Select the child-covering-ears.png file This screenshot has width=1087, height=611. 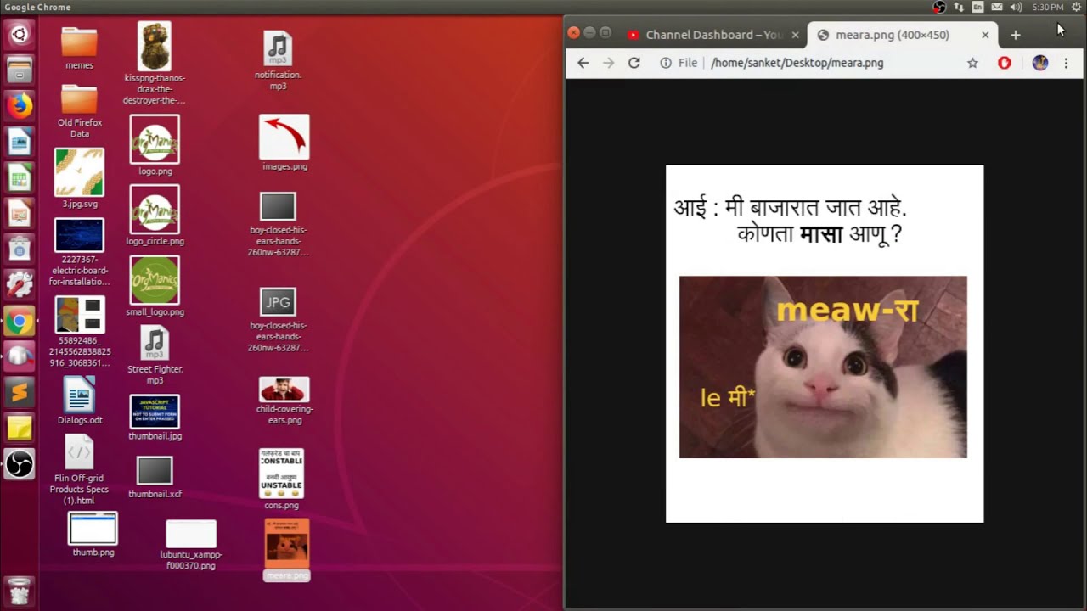pos(284,401)
